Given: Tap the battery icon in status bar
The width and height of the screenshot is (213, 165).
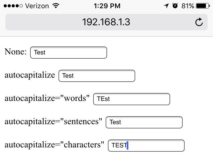Looking at the screenshot, I should (203, 6).
